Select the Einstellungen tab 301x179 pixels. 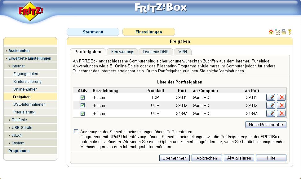[x=148, y=32]
